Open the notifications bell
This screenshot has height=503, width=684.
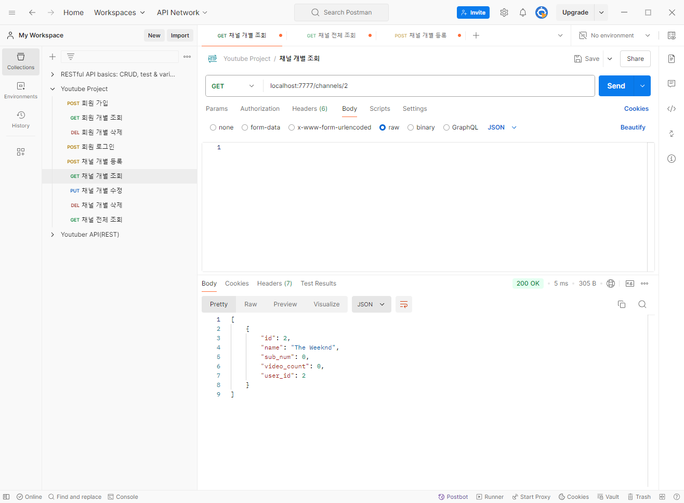[523, 12]
